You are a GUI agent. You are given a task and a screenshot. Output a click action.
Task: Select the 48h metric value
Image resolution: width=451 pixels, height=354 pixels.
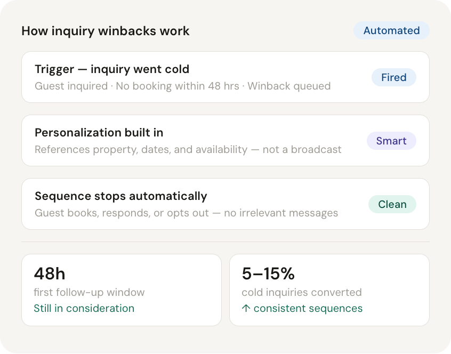tap(49, 273)
